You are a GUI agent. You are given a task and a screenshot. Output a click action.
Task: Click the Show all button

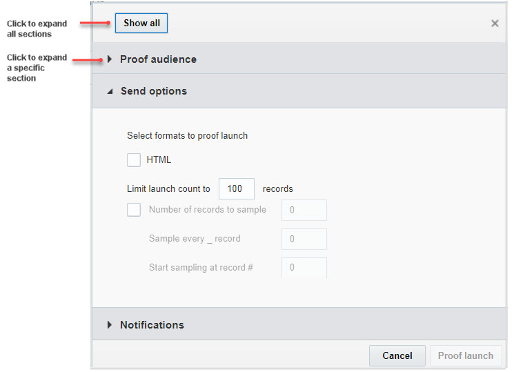[x=141, y=23]
